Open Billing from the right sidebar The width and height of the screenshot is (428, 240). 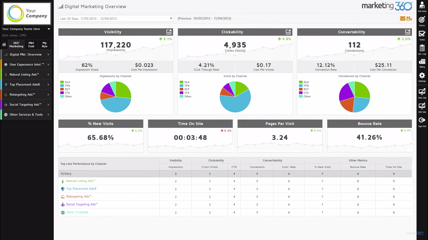tap(422, 63)
